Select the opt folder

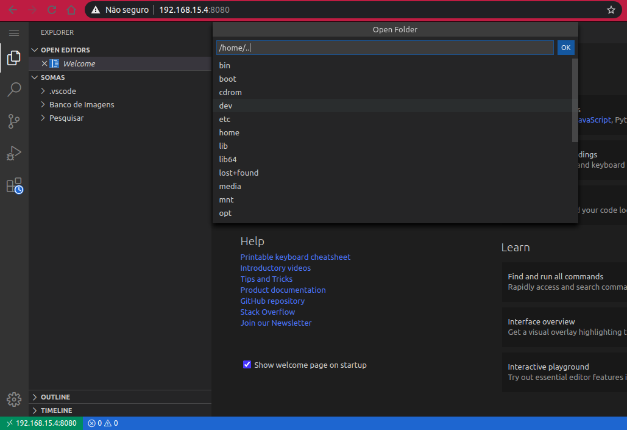[392, 213]
